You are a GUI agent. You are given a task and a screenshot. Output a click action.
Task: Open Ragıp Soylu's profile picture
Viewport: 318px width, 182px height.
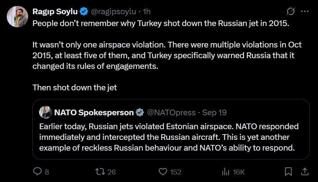point(17,17)
